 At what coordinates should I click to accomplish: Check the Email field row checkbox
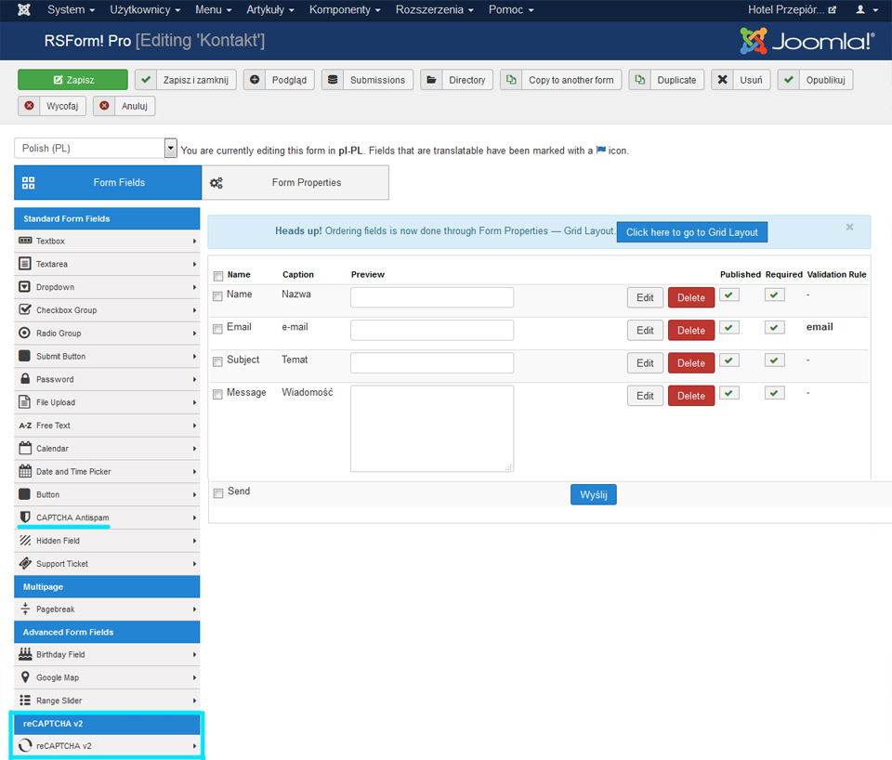tap(217, 329)
